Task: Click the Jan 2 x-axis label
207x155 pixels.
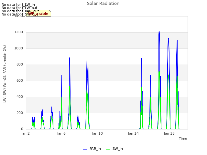Action: [x=25, y=133]
